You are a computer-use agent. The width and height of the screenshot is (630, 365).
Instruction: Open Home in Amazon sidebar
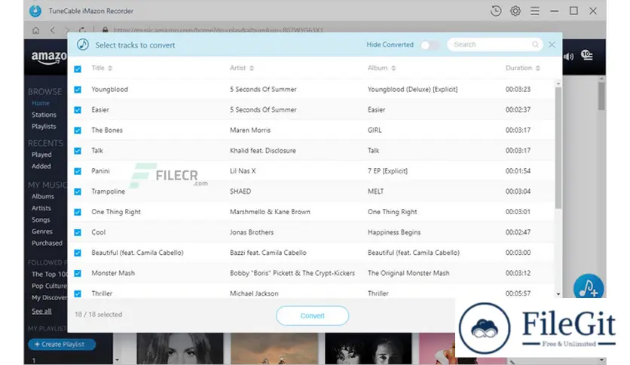pos(41,103)
